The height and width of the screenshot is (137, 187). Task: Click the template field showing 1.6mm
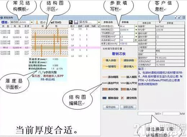(20, 22)
